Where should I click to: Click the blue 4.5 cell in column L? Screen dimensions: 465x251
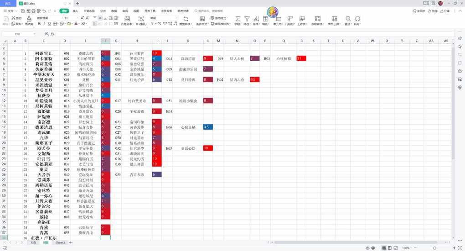click(x=208, y=127)
